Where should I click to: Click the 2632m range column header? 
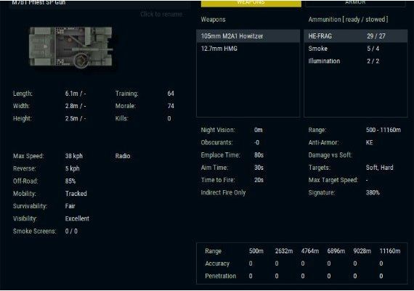coord(284,251)
